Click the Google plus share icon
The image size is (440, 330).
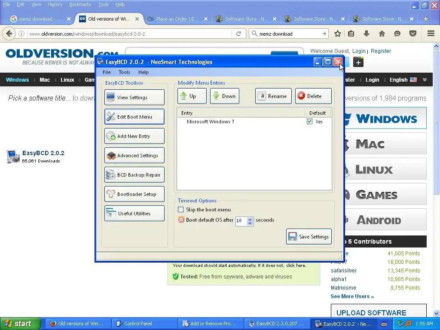358,62
